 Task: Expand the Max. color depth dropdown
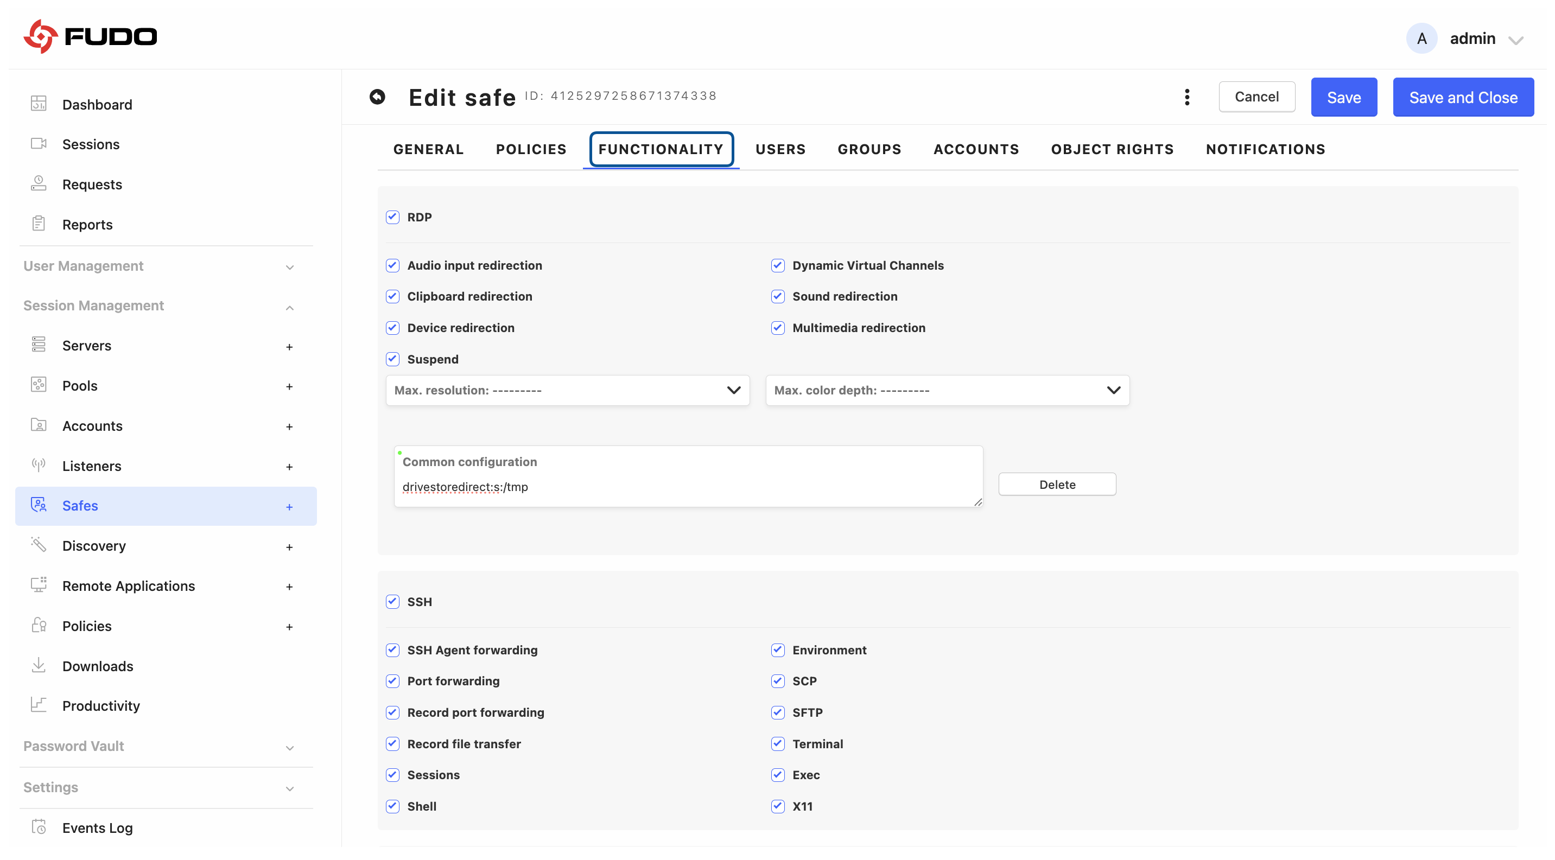(x=947, y=391)
